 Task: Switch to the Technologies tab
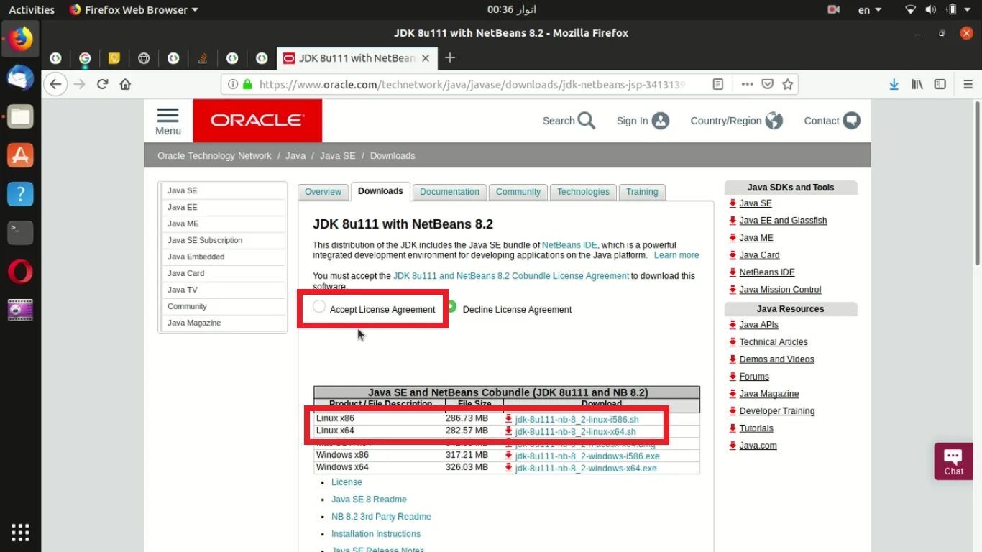pyautogui.click(x=583, y=192)
